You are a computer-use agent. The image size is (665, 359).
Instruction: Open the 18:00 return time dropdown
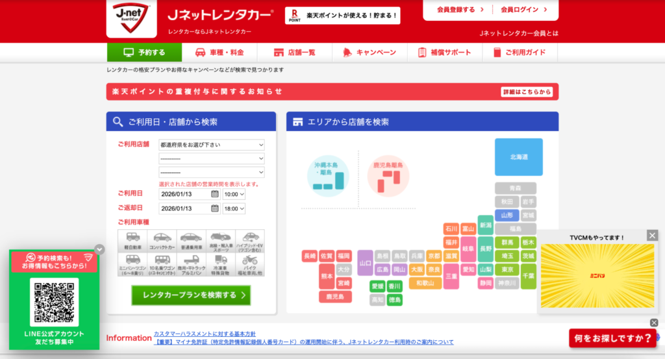234,208
